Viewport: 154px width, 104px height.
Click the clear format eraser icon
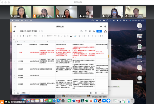pos(23,36)
